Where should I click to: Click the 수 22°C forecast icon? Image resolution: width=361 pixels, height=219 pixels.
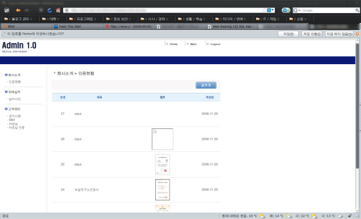tap(314, 216)
